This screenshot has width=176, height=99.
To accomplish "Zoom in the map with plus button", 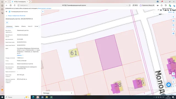I will click(173, 86).
